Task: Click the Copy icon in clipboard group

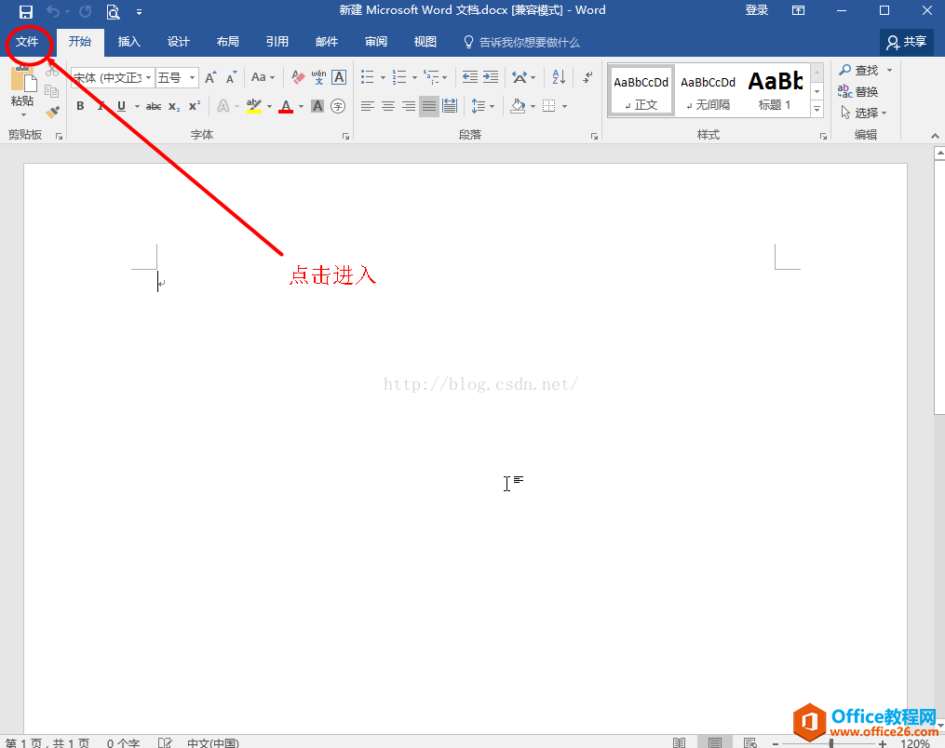Action: pos(52,91)
